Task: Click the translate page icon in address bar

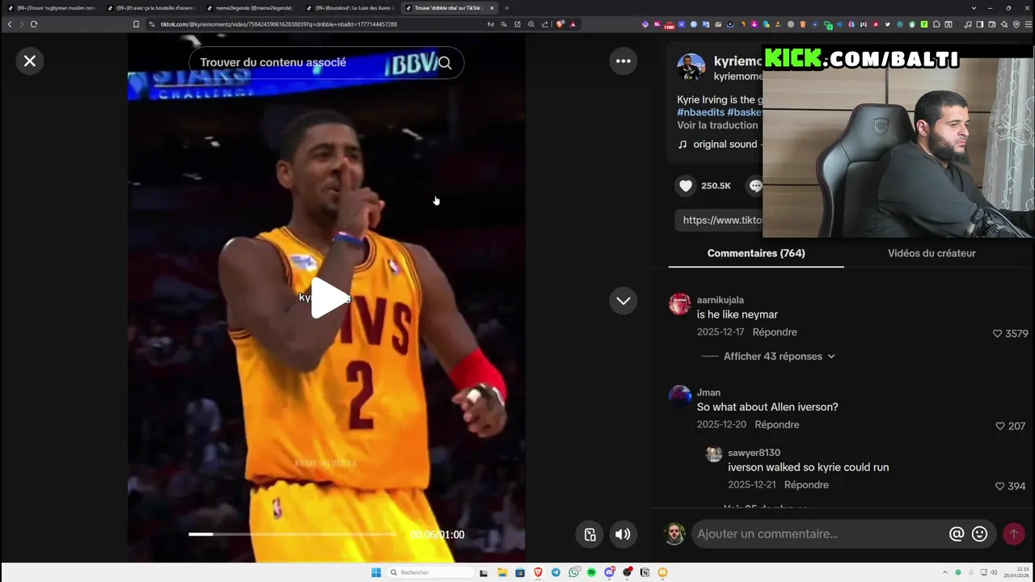Action: (x=504, y=24)
